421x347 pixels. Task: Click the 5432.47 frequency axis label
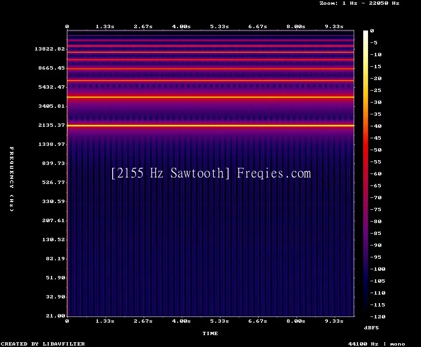coord(52,87)
